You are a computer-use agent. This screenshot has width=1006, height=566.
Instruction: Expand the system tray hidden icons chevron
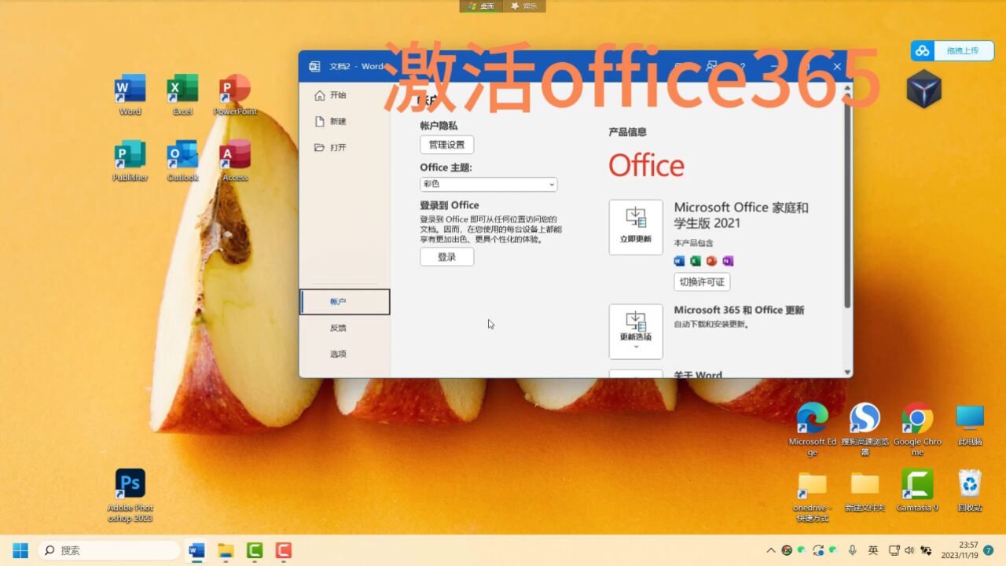[771, 550]
